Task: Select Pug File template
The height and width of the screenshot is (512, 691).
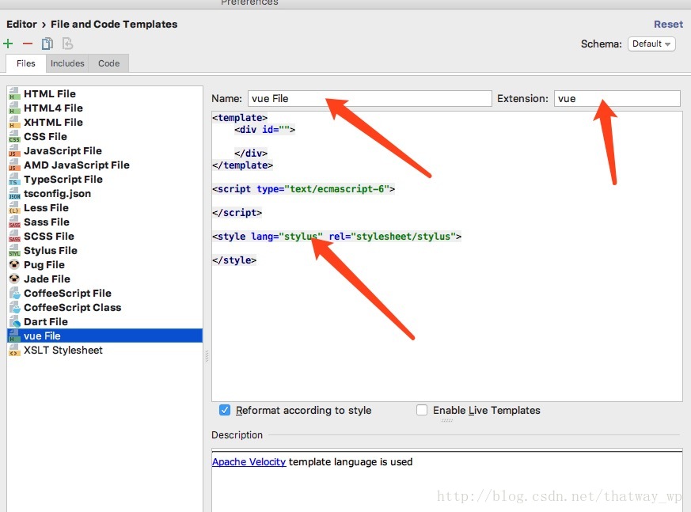Action: click(105, 264)
